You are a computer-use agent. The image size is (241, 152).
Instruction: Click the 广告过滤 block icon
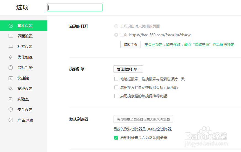(11, 120)
